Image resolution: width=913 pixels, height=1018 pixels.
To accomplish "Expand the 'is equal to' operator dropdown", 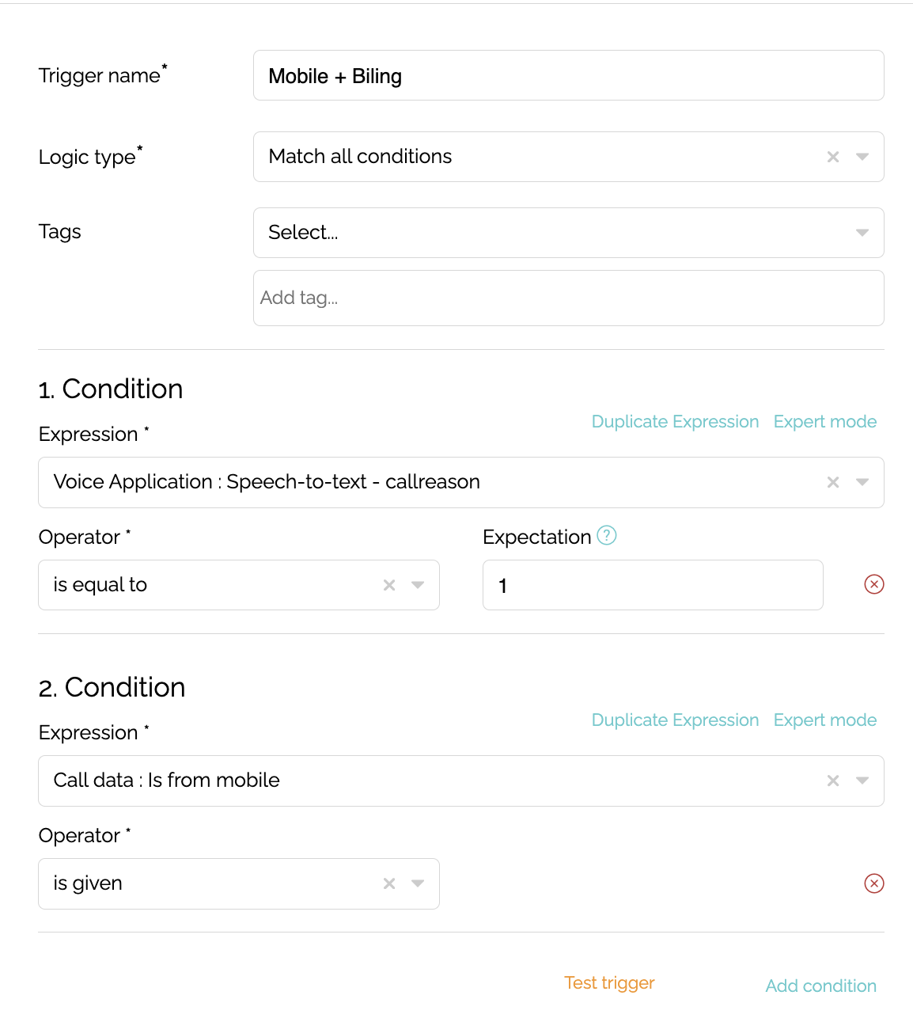I will (418, 585).
